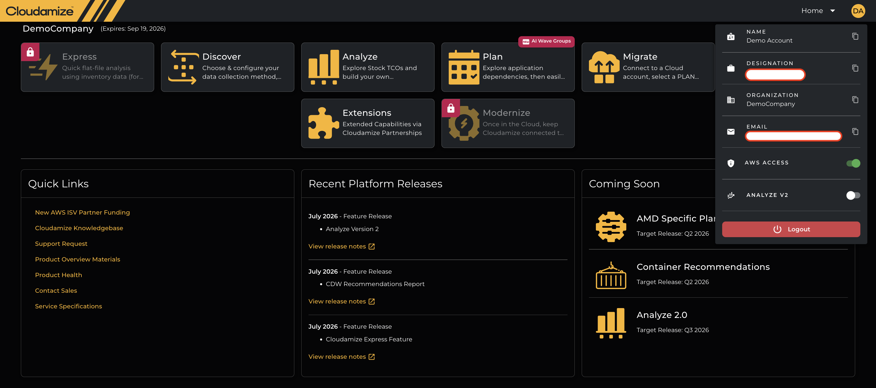Click the Analyze 2.0 coming soon title
The image size is (876, 388).
point(662,315)
